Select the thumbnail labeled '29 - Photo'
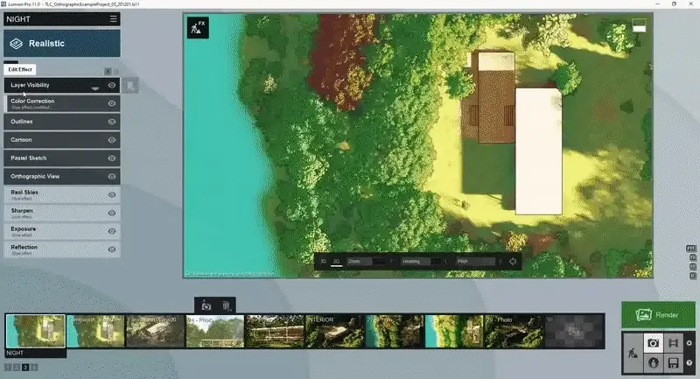Screen dimensions: 700x379 [514, 331]
